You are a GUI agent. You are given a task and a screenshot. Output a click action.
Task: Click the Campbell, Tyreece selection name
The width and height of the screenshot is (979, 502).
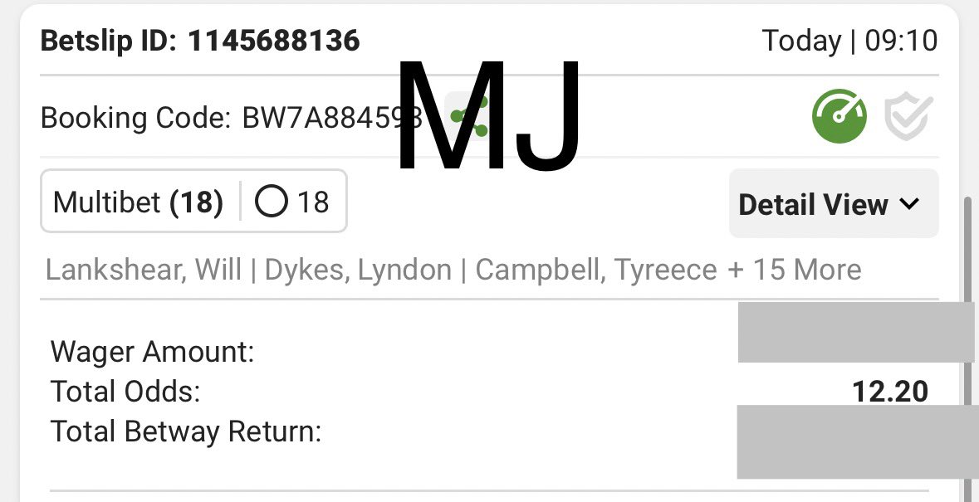click(596, 270)
